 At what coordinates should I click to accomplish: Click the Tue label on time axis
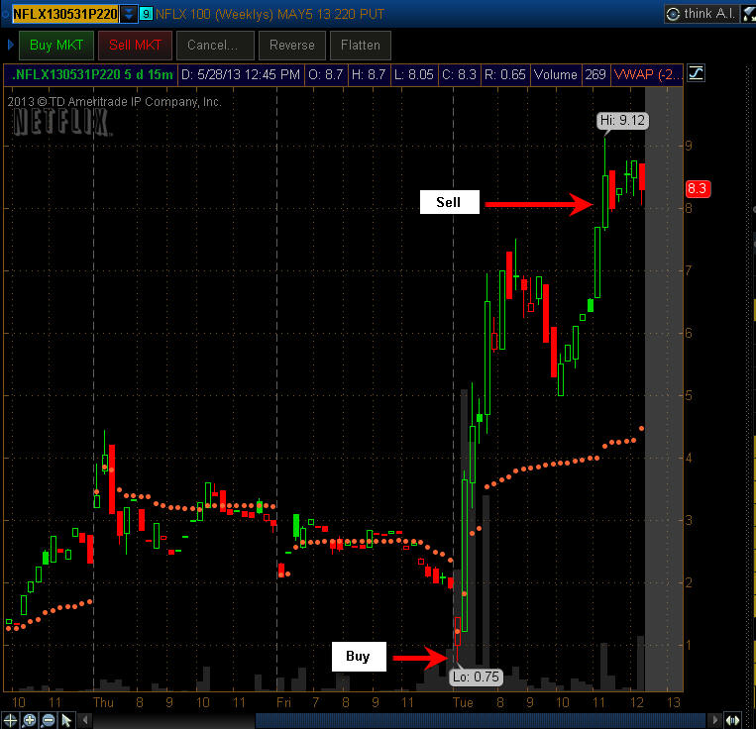click(463, 702)
